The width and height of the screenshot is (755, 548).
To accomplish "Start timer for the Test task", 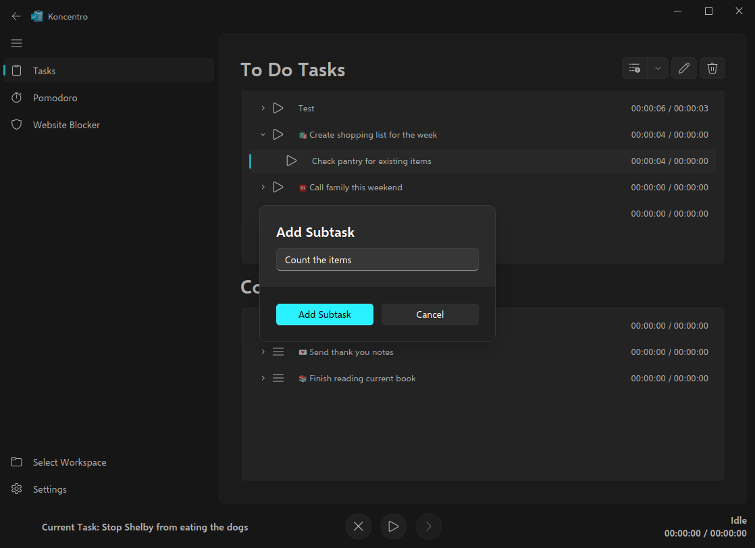I will (x=278, y=108).
